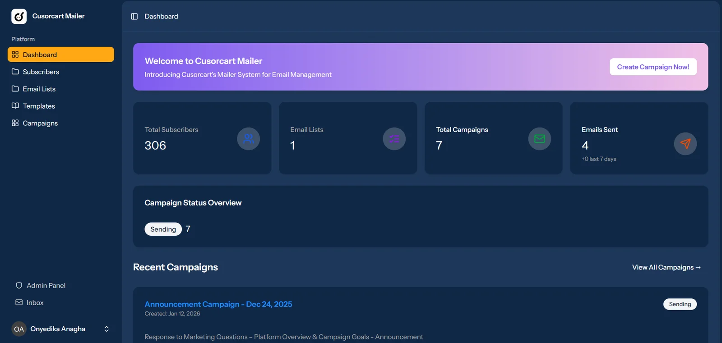Click the Cusorcart Mailer logo icon
The width and height of the screenshot is (722, 343).
(19, 16)
